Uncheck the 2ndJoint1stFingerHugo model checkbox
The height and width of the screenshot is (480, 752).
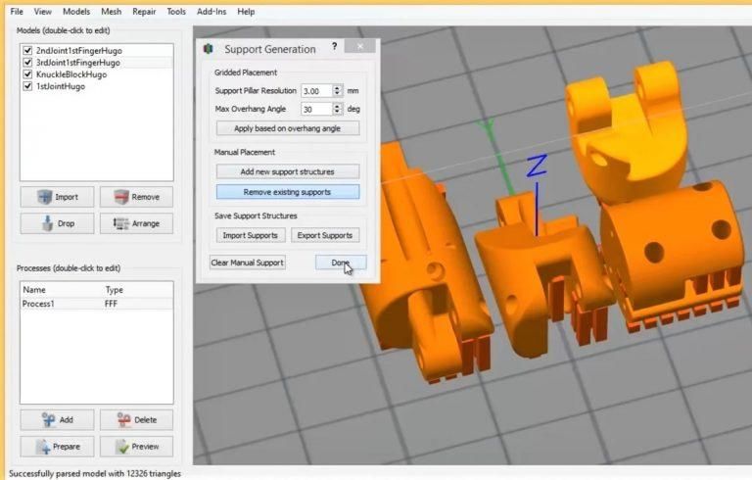pyautogui.click(x=27, y=50)
